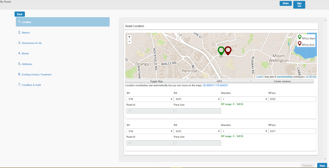
Task: Open the second RS dropdown showing 0431
Action: 197,131
